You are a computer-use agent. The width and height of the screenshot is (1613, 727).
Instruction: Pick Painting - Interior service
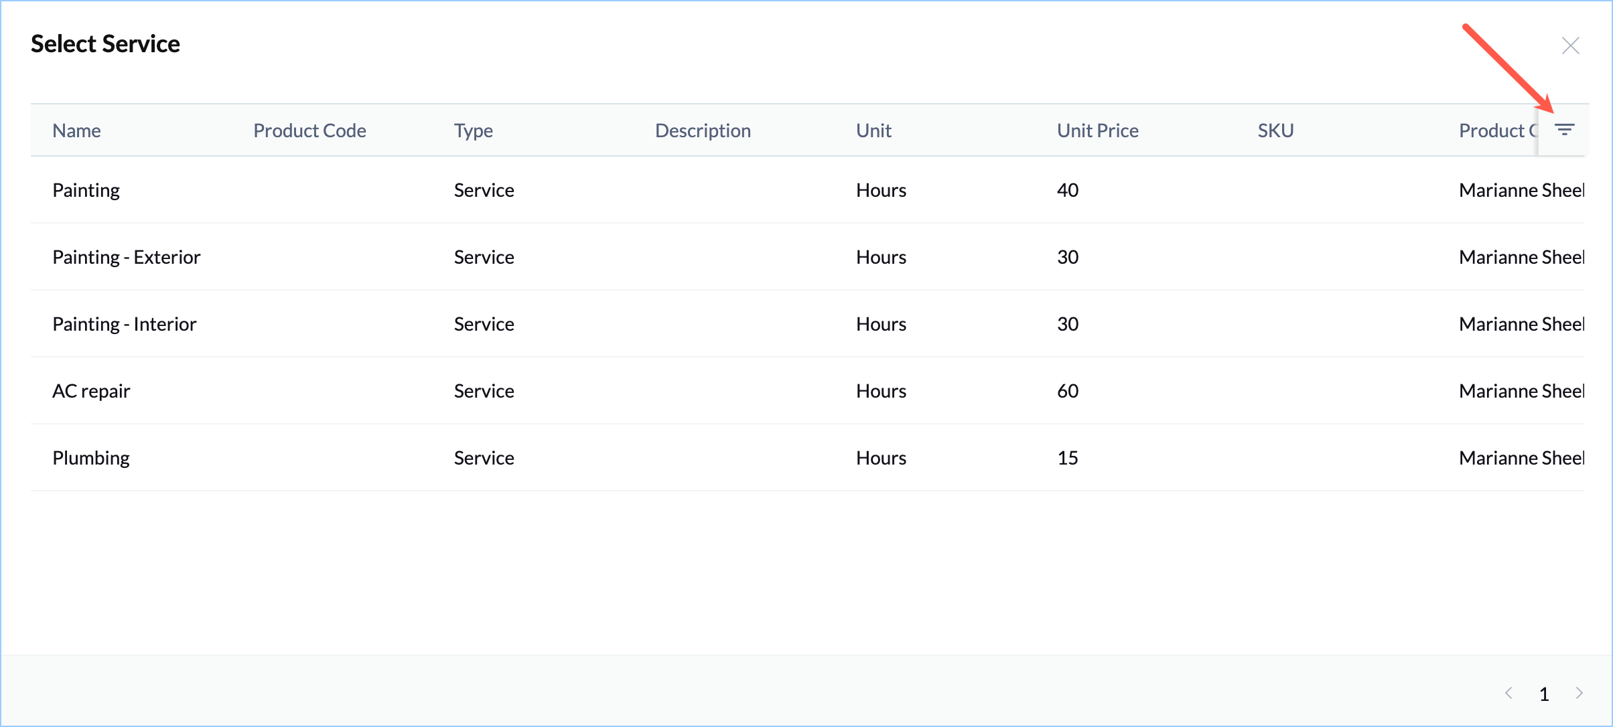125,324
